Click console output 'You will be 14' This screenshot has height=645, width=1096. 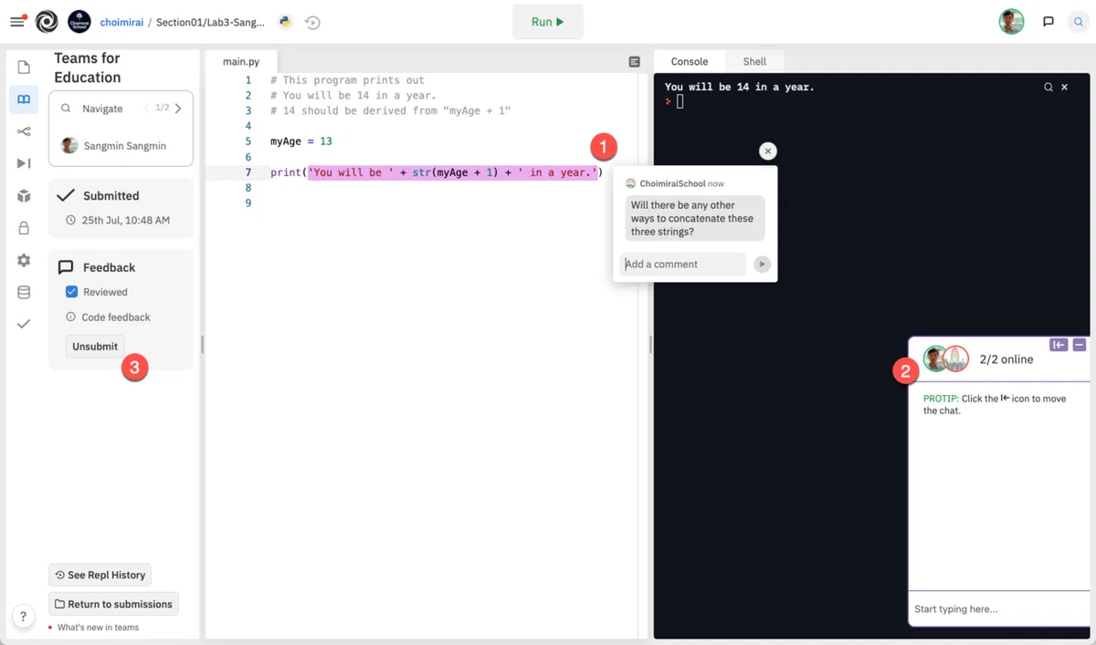(x=739, y=88)
